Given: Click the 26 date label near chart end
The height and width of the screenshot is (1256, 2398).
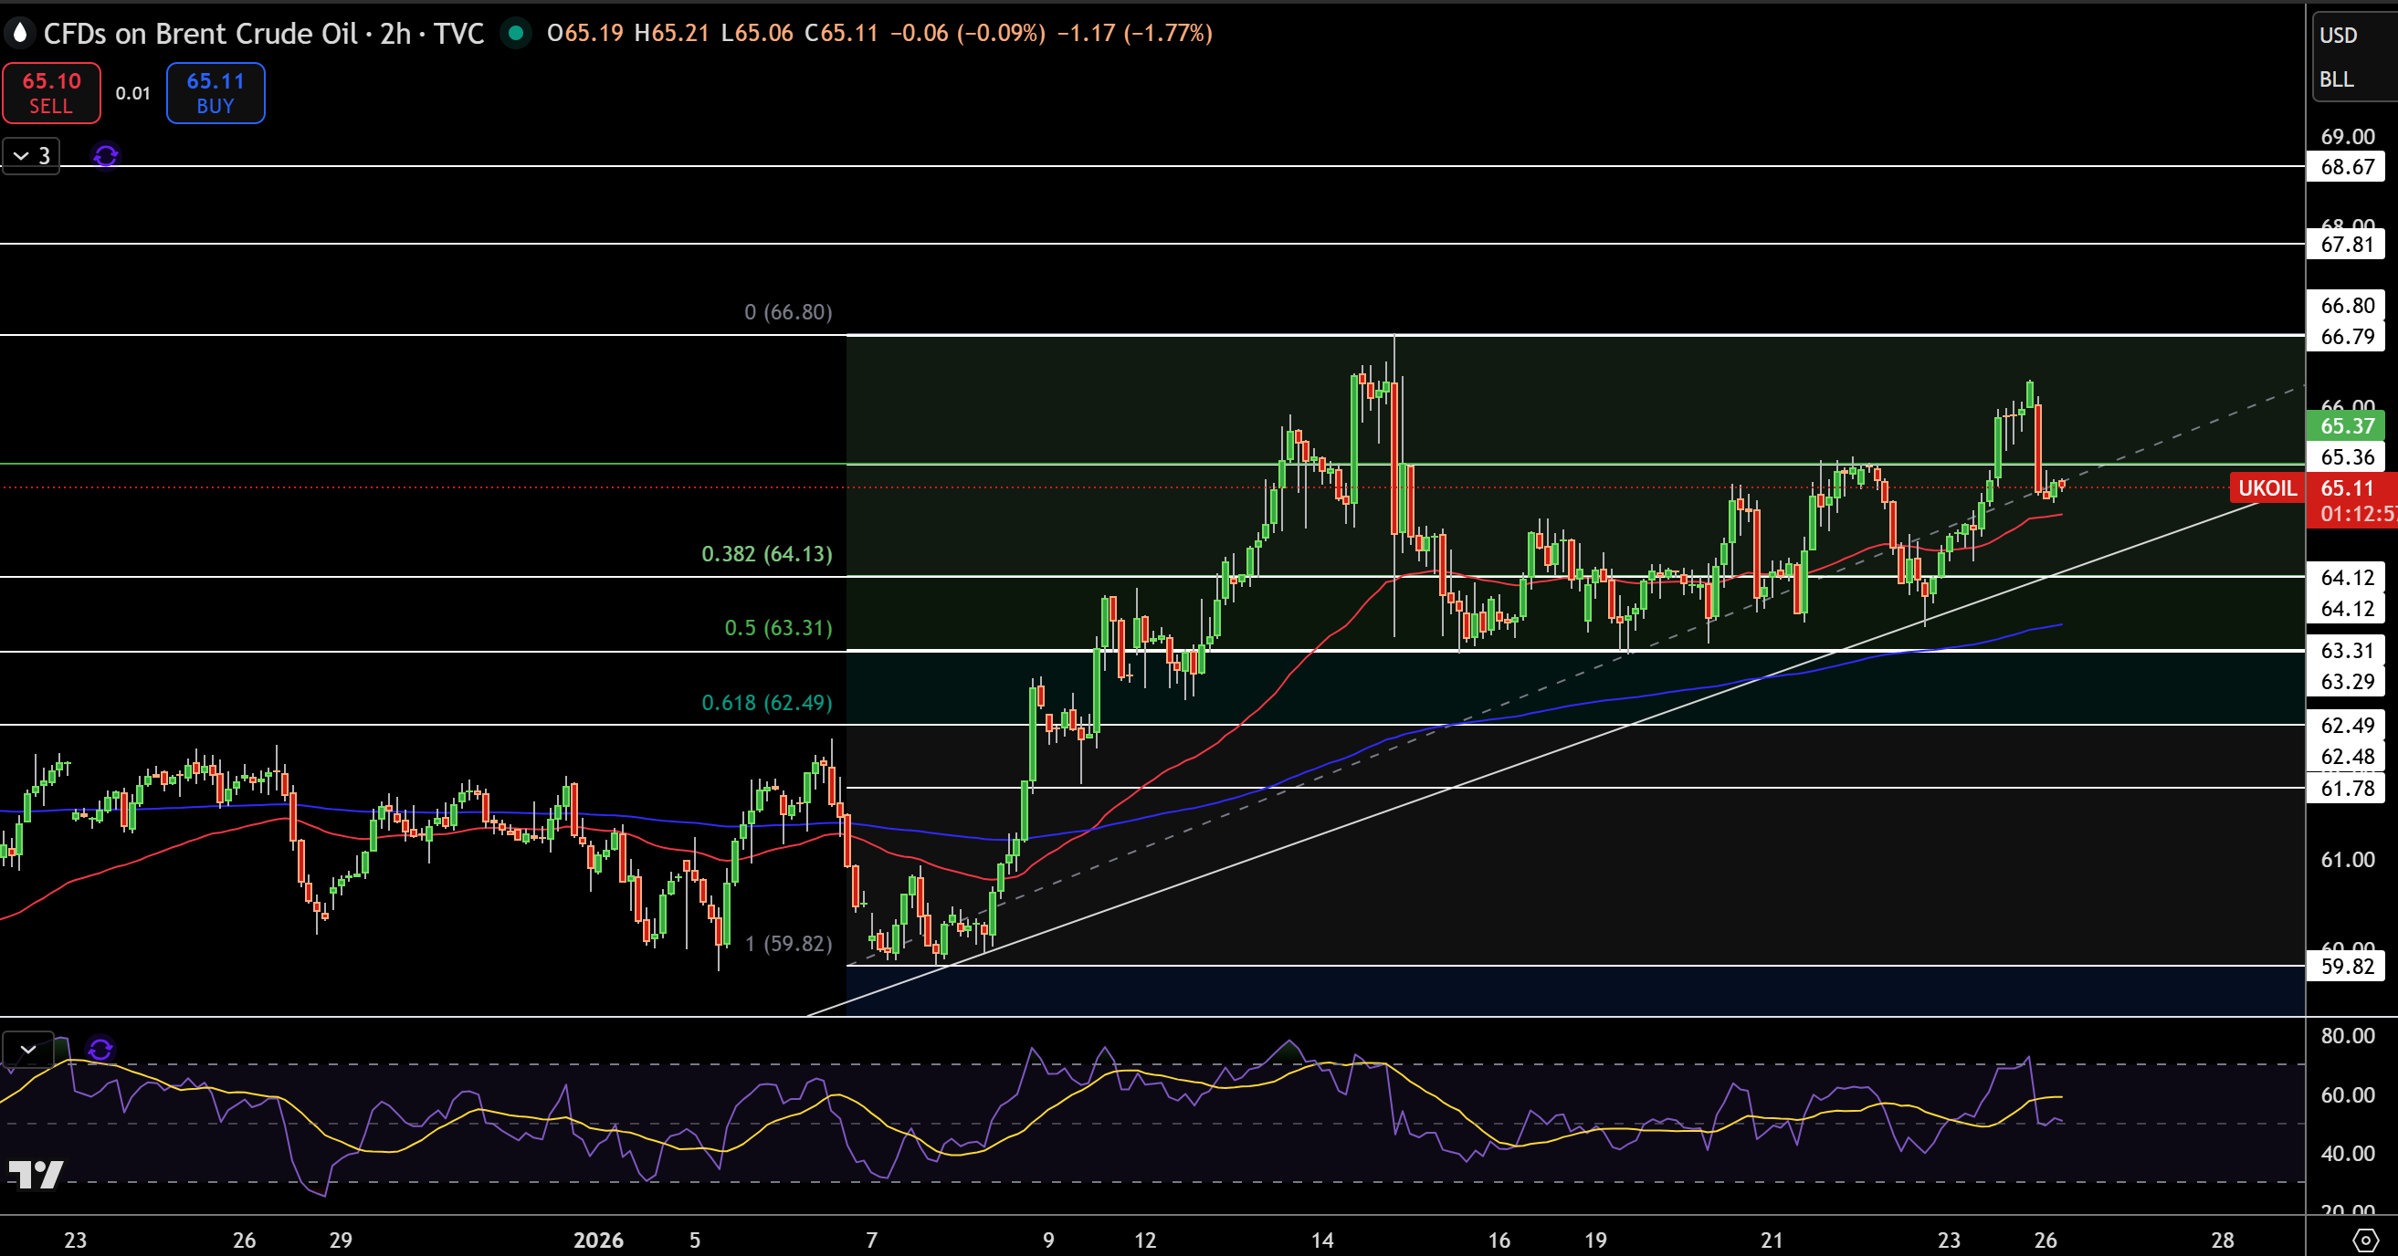Looking at the screenshot, I should [2046, 1240].
